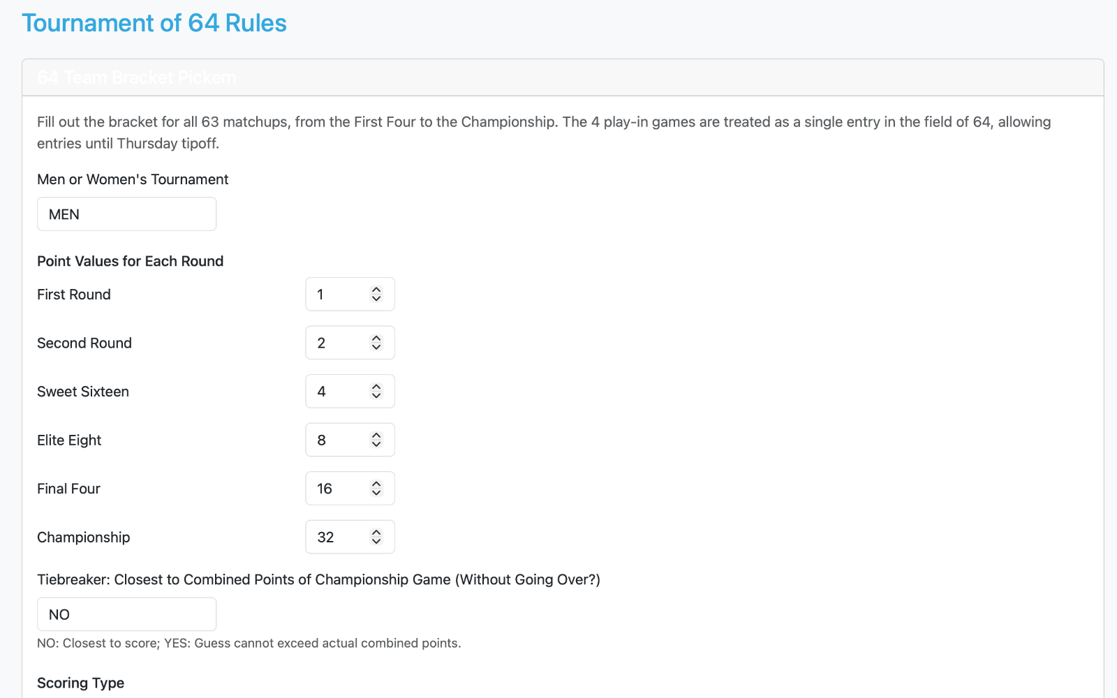The width and height of the screenshot is (1117, 698).
Task: Click the Tournament of 64 Rules heading
Action: (154, 23)
